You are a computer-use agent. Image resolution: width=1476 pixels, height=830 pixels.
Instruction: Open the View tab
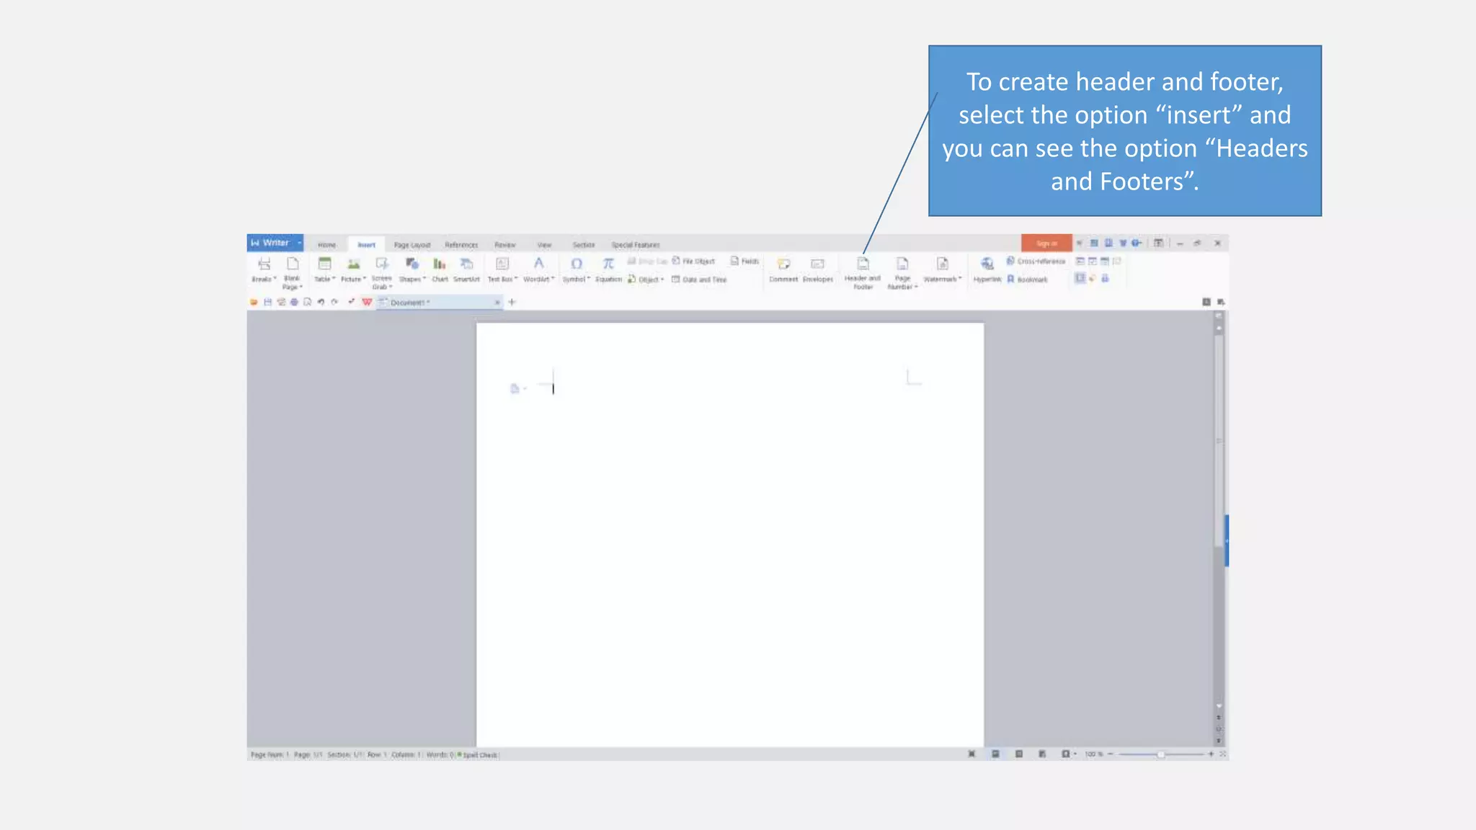544,245
